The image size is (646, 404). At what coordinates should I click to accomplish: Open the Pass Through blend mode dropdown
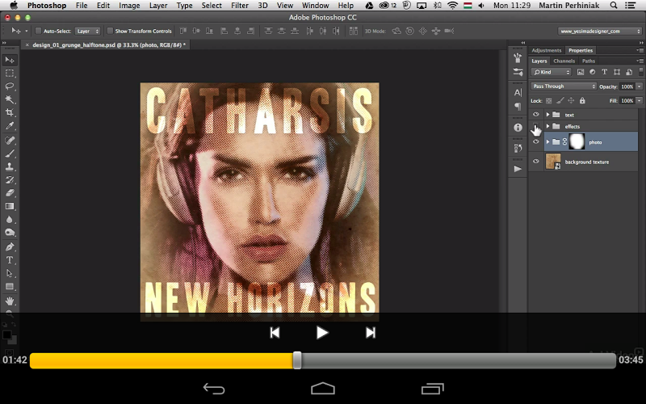pos(563,86)
